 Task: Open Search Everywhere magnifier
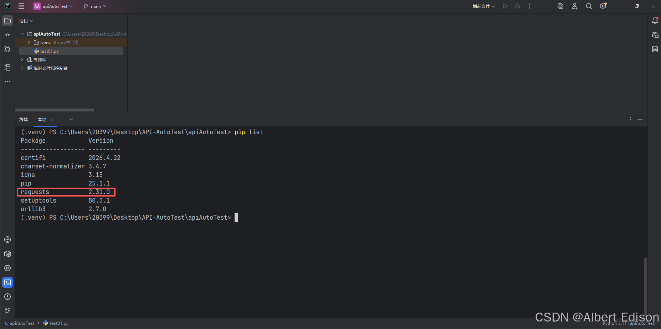coord(589,6)
